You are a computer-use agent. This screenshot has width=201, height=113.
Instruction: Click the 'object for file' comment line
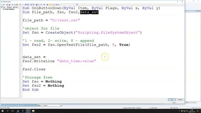click(41, 28)
